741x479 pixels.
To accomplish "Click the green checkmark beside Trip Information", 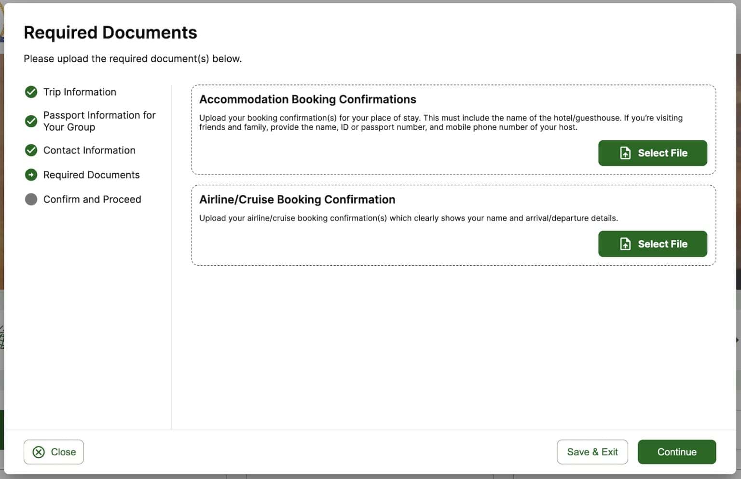I will coord(31,92).
